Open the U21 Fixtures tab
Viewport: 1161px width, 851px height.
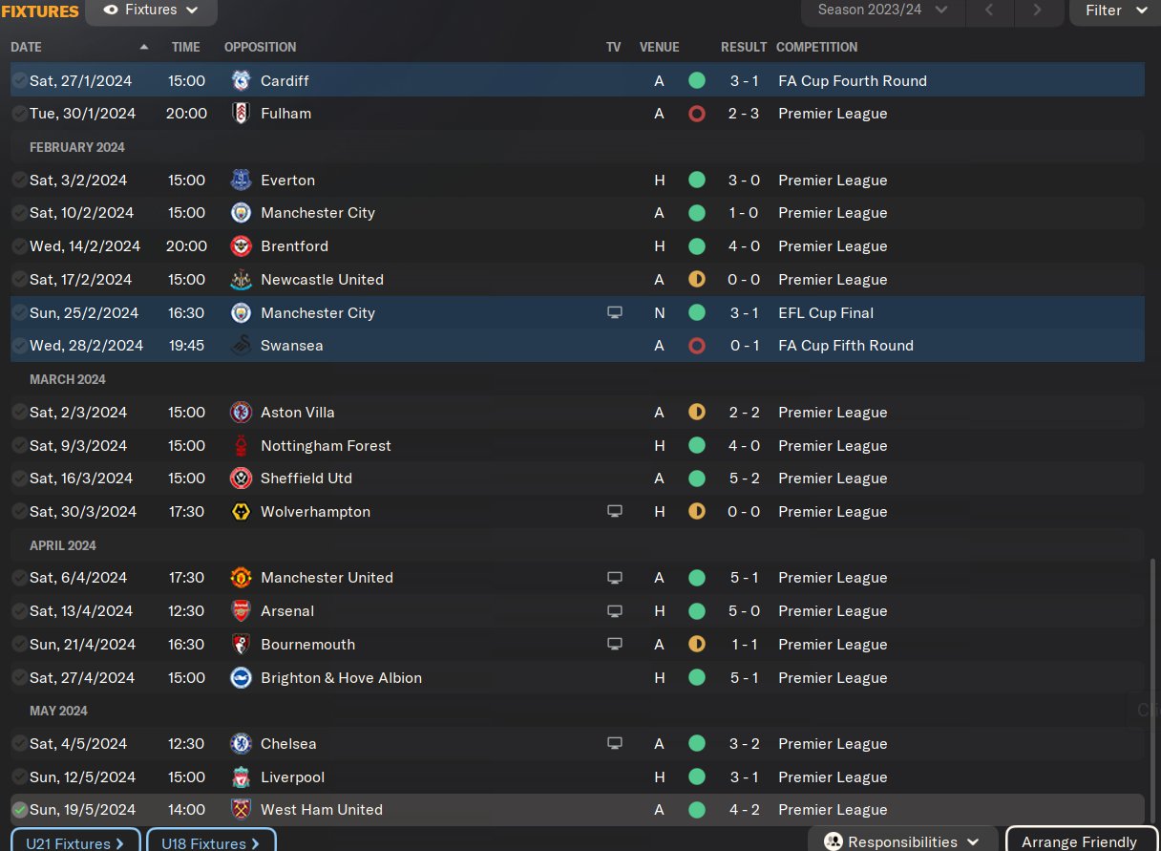click(x=75, y=842)
